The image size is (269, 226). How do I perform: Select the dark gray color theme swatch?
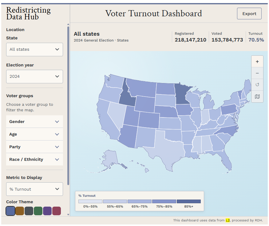coord(29,211)
